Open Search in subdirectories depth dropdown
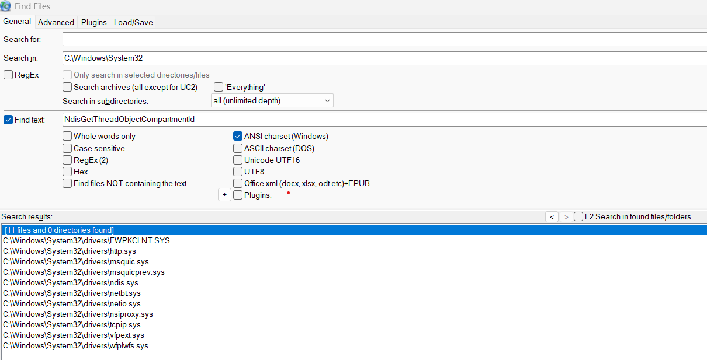This screenshot has width=707, height=360. 272,100
